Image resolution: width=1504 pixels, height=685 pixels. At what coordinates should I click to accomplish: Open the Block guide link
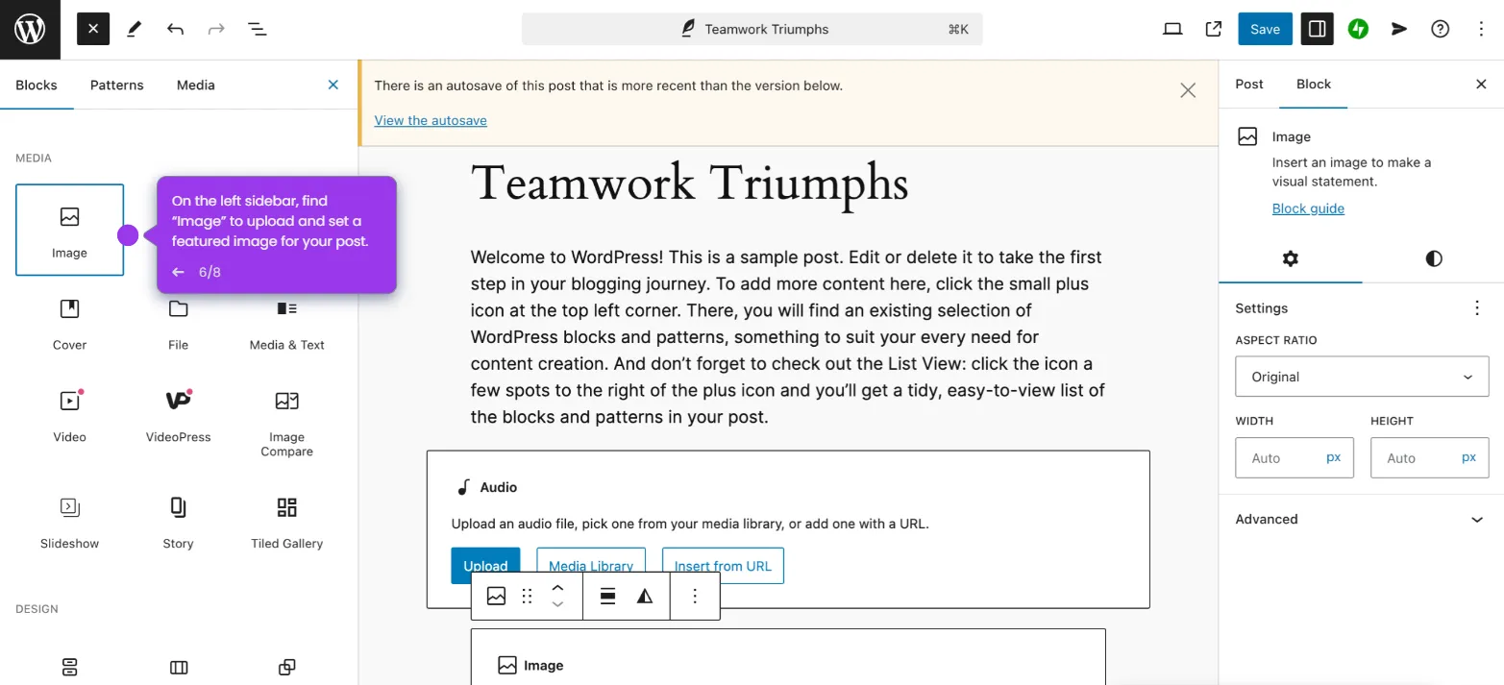tap(1308, 208)
